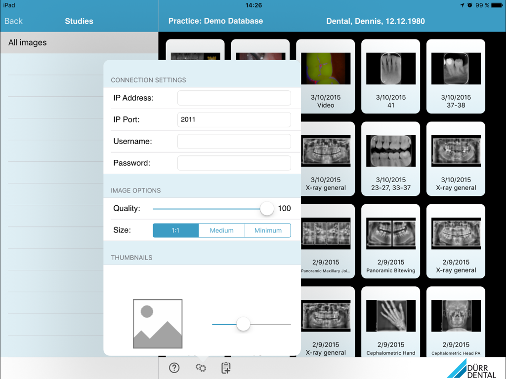Open the 37-38 tooth x-ray thumbnail
The image size is (506, 379).
(456, 74)
